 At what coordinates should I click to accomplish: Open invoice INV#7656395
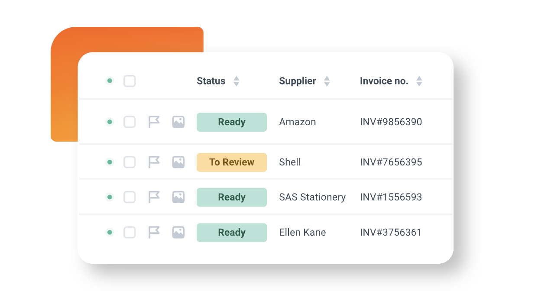pos(391,162)
